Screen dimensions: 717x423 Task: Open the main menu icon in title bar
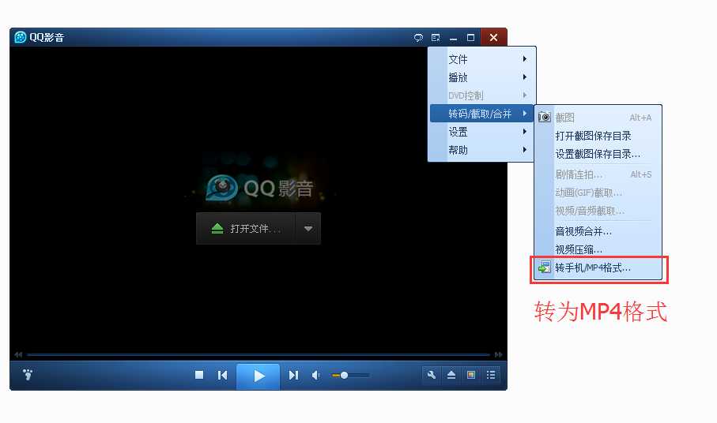(436, 37)
